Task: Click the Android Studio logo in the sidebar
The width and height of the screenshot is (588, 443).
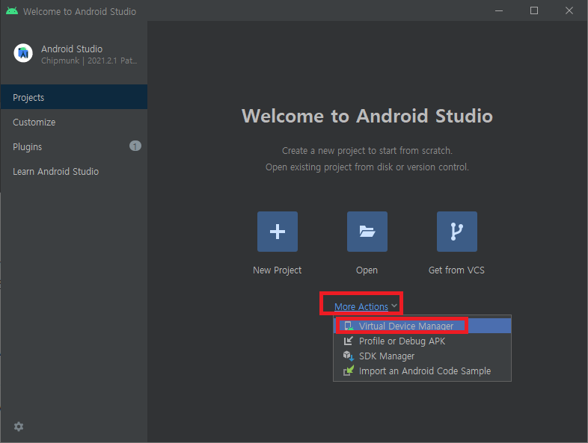Action: click(23, 53)
